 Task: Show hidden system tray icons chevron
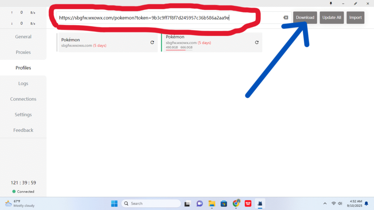click(325, 203)
